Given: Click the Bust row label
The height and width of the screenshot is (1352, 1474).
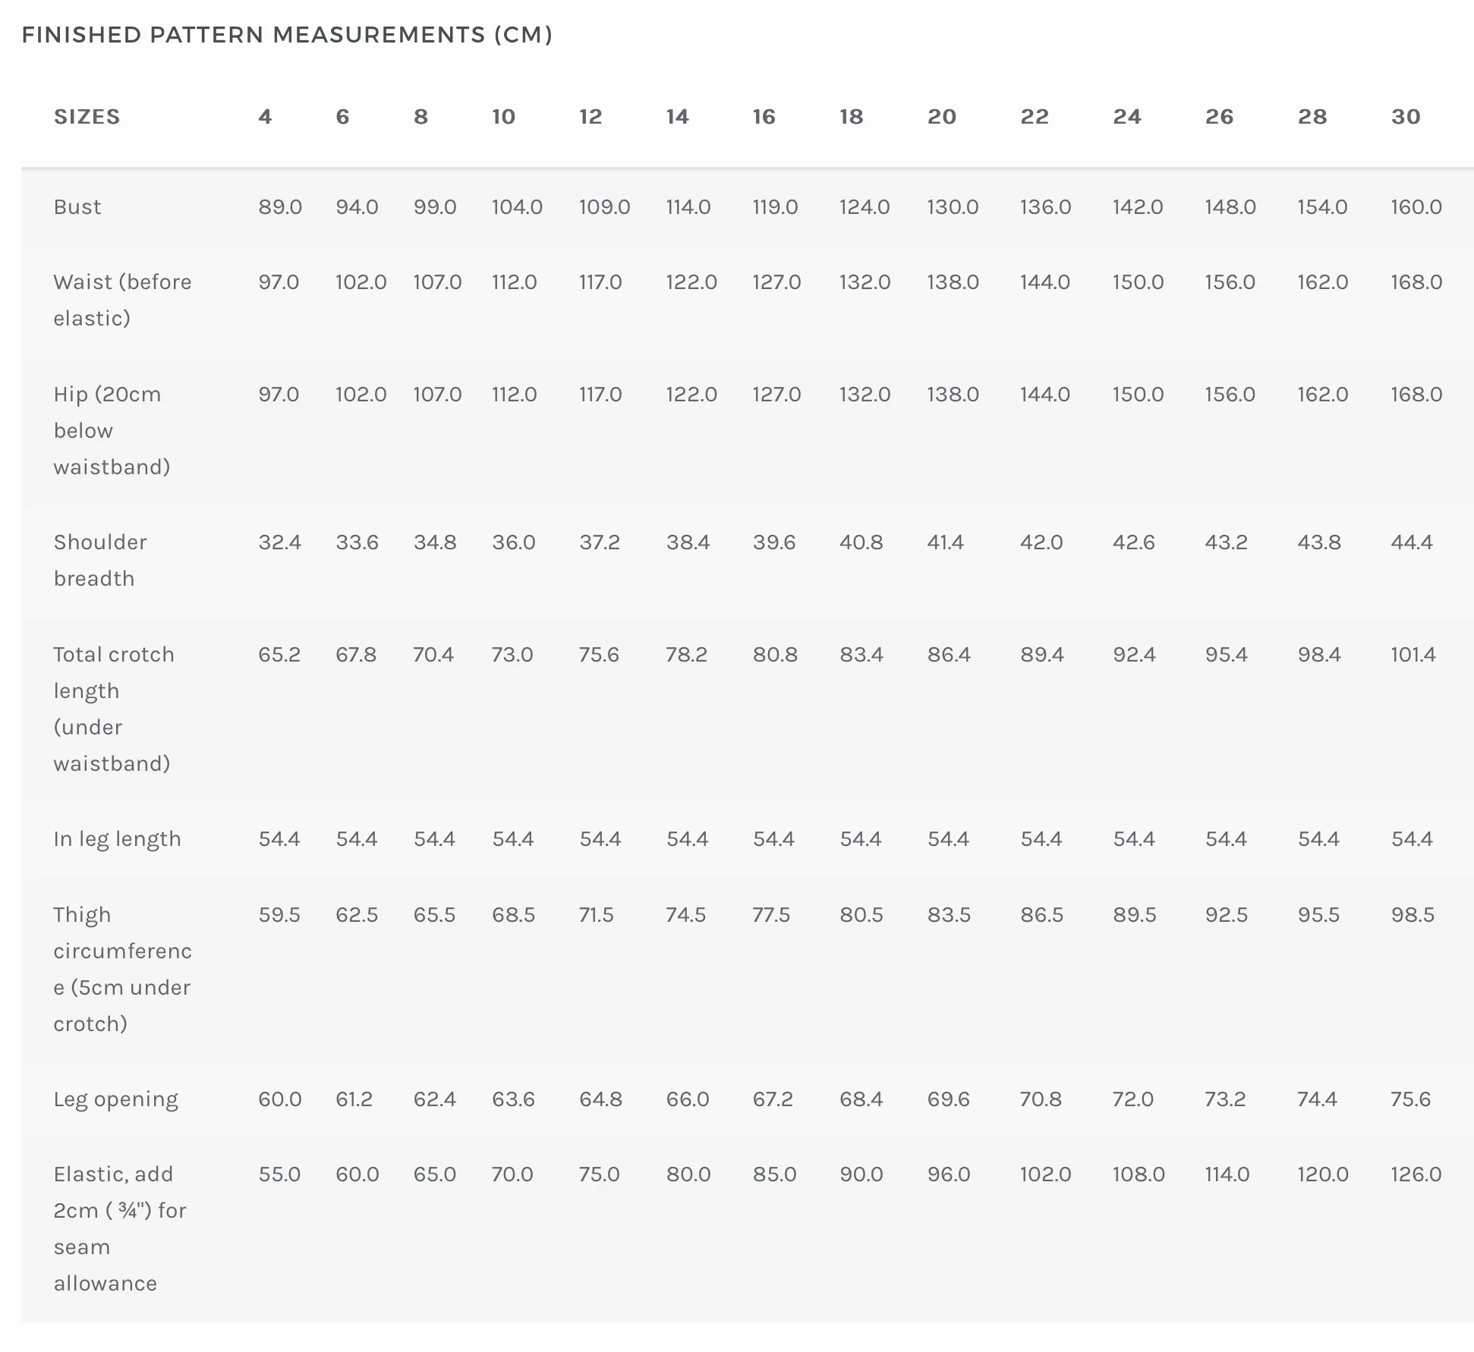Looking at the screenshot, I should [77, 207].
